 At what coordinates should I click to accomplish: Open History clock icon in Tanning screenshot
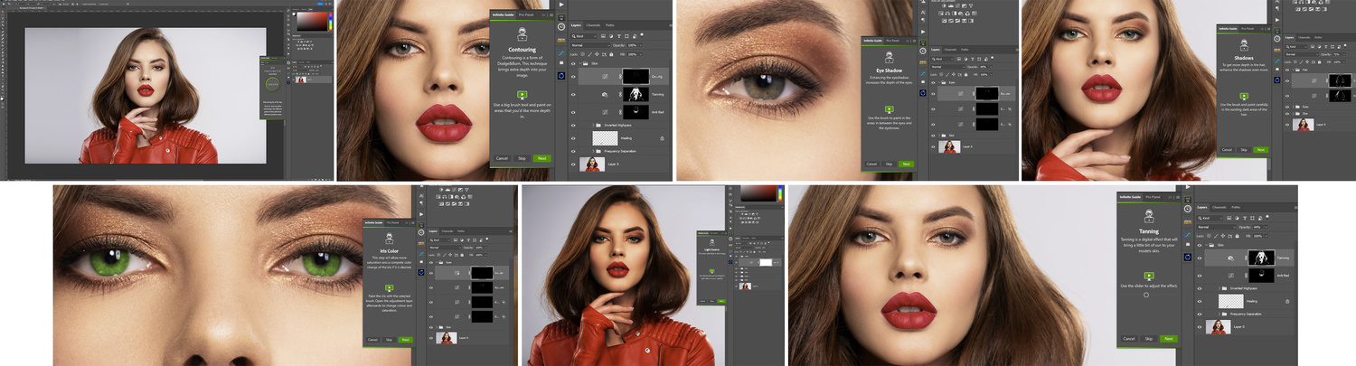pyautogui.click(x=1188, y=209)
